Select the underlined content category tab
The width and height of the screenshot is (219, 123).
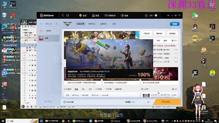point(76,89)
